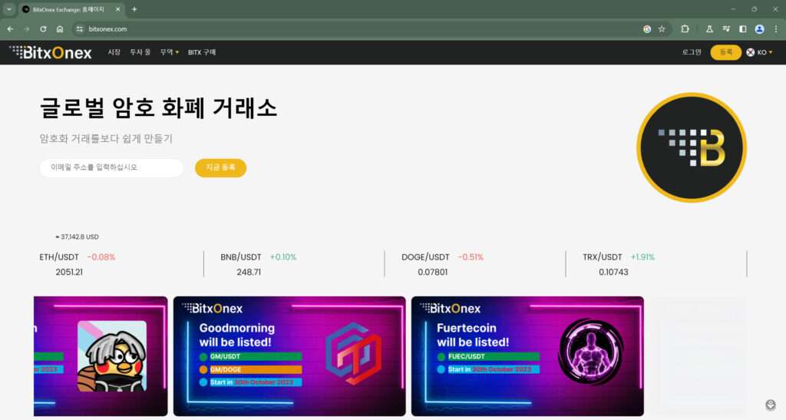Open the KO language dropdown arrow
Screen dimensions: 786x420
pos(771,53)
